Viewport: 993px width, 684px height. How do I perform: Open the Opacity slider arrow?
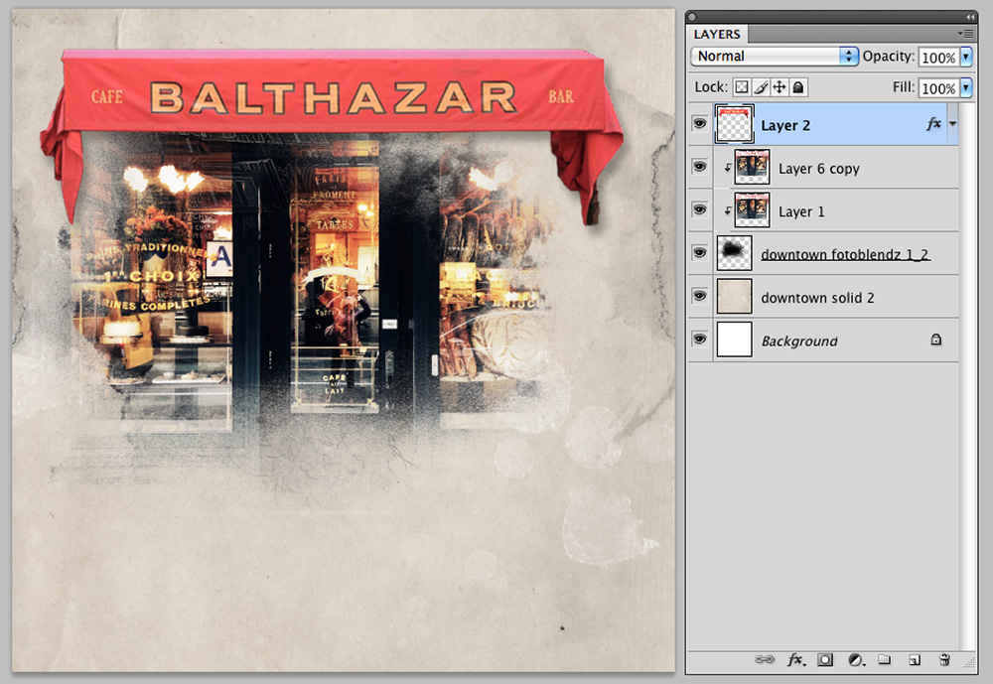click(x=966, y=57)
